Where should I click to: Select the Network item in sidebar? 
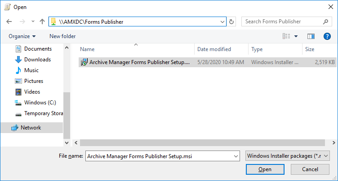pos(31,128)
